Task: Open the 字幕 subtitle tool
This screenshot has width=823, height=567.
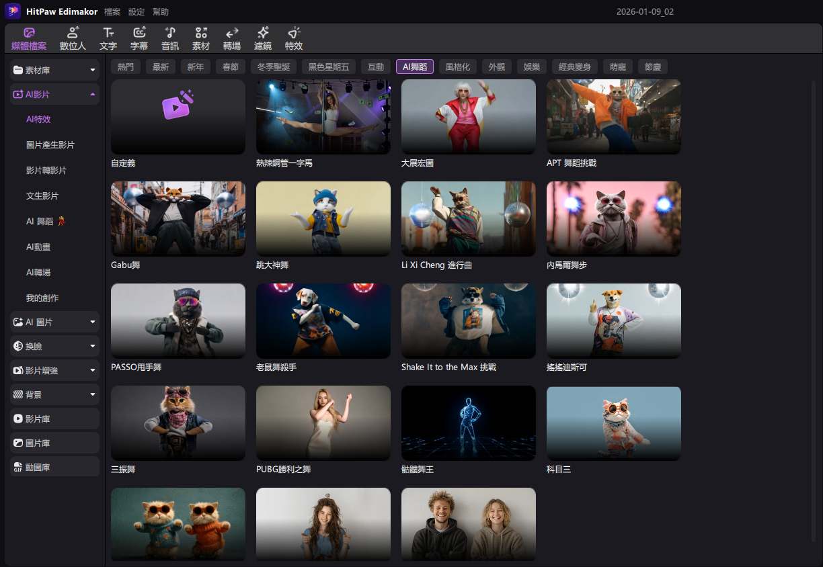Action: point(139,39)
